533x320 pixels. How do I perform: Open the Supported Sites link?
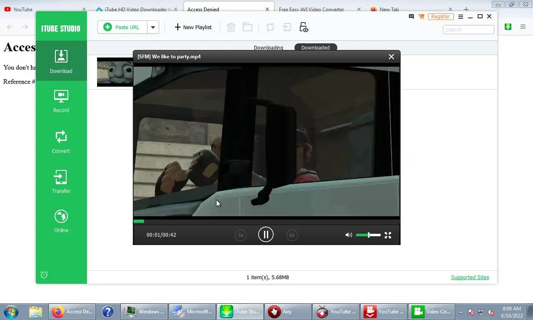coord(470,277)
